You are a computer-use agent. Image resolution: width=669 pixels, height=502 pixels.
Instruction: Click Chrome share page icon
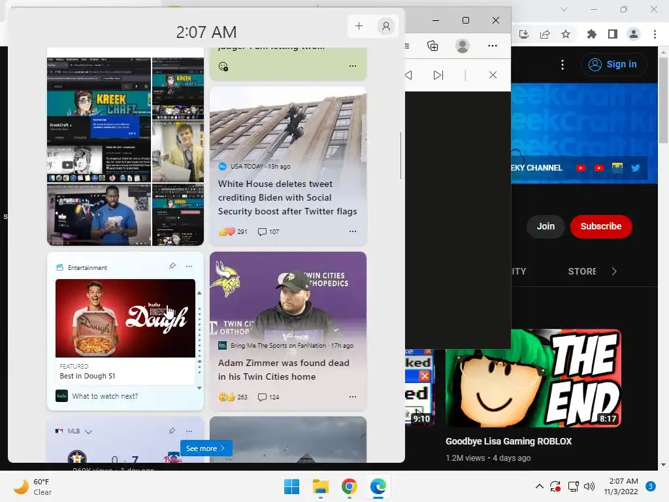[545, 34]
